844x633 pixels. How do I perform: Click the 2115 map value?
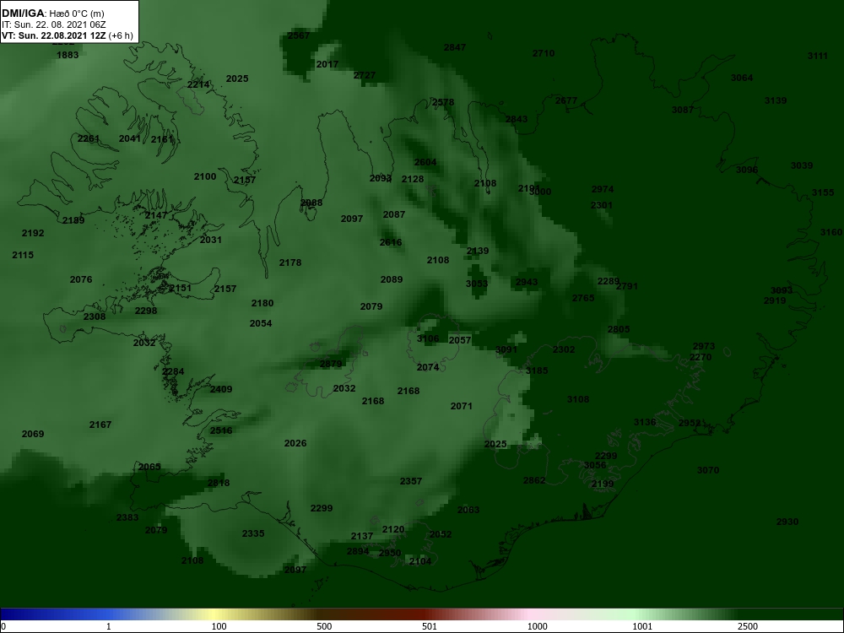pos(23,255)
